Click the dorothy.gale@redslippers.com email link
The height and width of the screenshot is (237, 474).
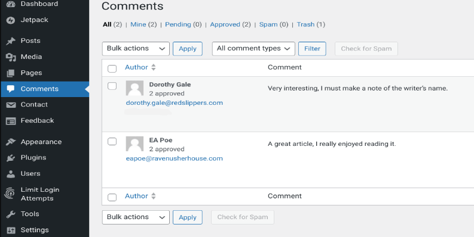click(x=175, y=103)
